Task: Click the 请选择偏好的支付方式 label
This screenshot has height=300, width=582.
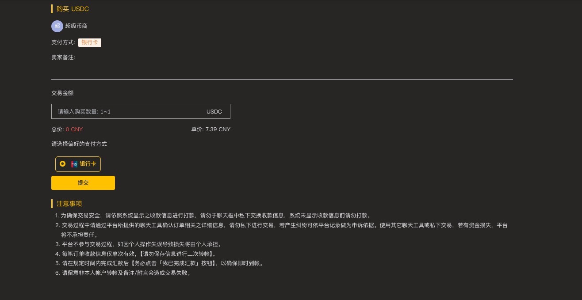Action: 79,144
